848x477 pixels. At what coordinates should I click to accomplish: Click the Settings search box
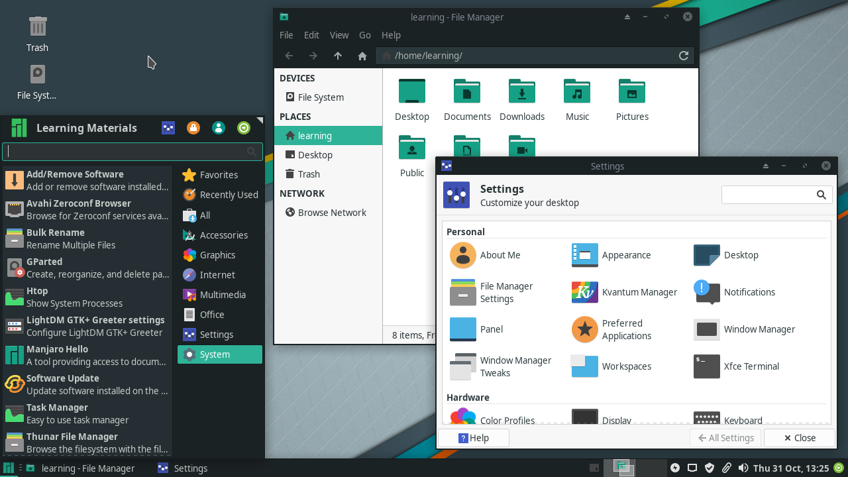pyautogui.click(x=776, y=195)
